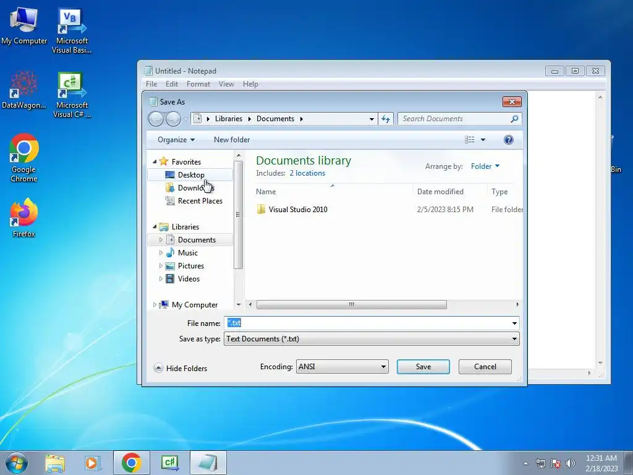
Task: Open the Windows Start menu orb
Action: 17,463
